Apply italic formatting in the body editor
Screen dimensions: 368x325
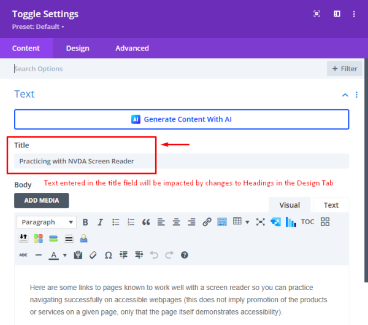tap(100, 222)
